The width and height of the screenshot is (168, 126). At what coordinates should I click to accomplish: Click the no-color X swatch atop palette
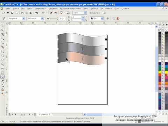tap(160, 30)
